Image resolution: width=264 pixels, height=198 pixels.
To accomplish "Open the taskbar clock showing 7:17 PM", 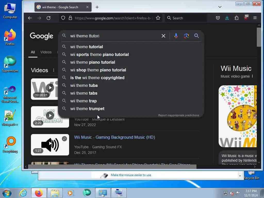I will (x=251, y=193).
